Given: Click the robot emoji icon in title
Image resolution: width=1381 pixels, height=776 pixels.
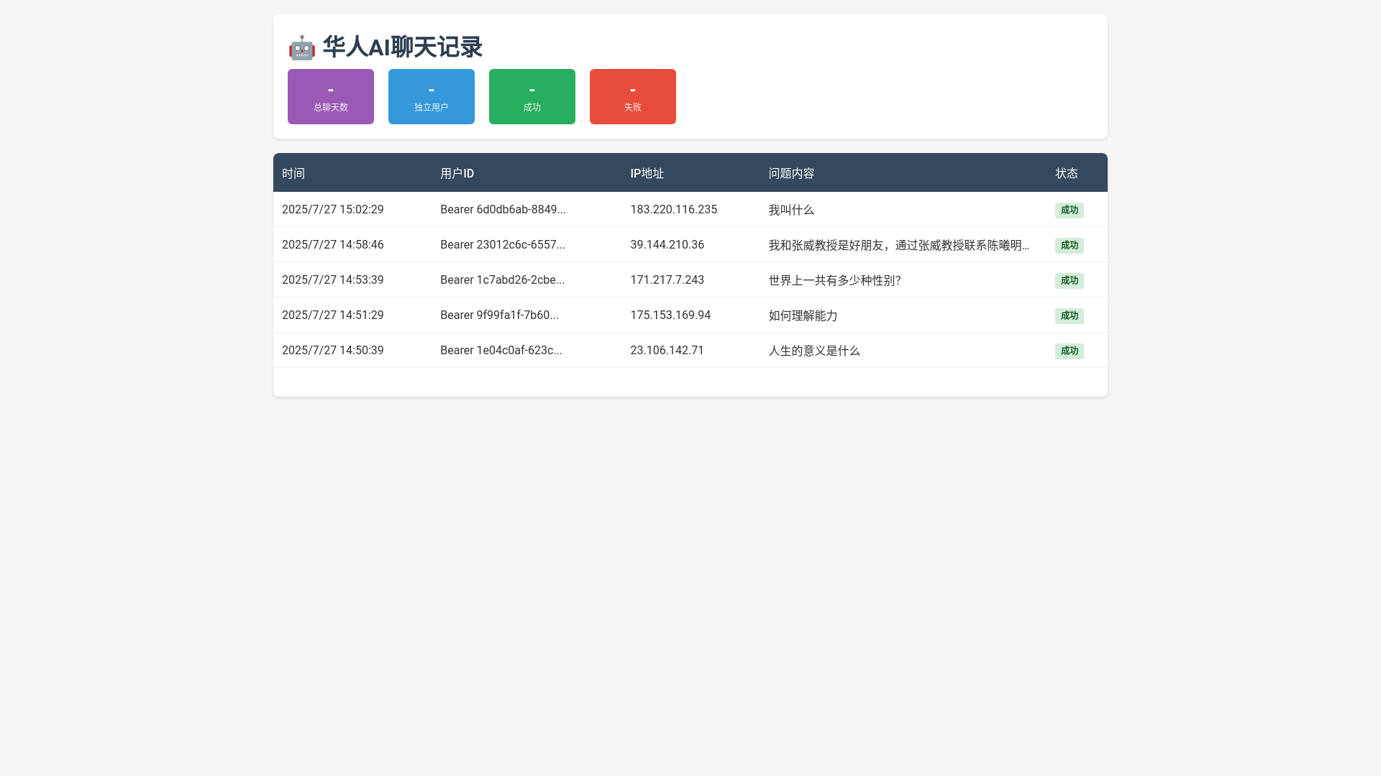Looking at the screenshot, I should (302, 47).
